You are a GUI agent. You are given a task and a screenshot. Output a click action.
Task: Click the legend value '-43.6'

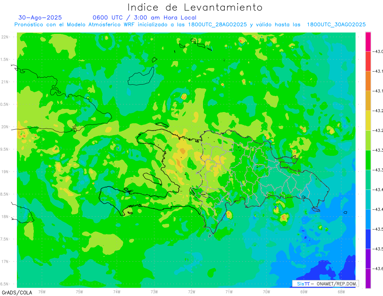click(x=378, y=269)
